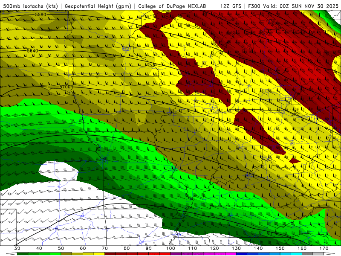Click the 5580 height contour label

40,15
